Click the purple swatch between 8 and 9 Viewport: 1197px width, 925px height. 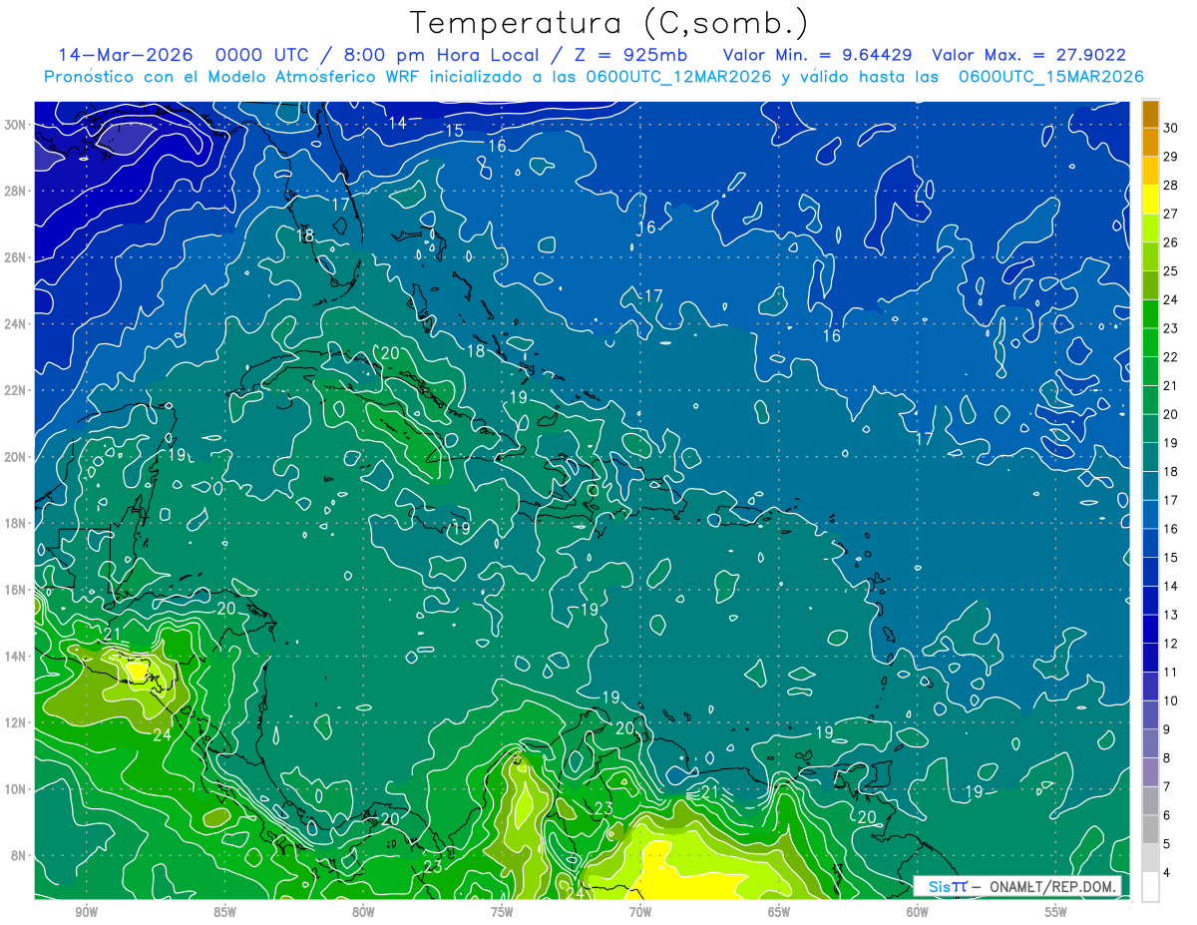coord(1150,744)
